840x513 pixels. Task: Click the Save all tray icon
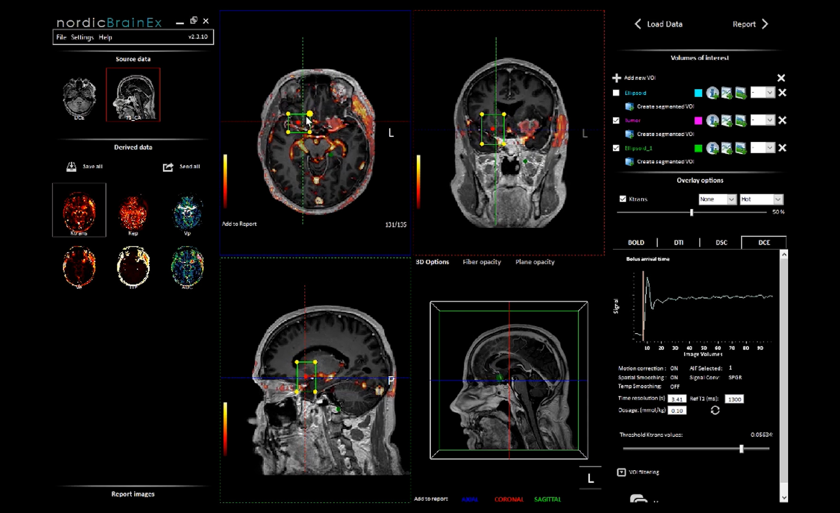point(71,167)
